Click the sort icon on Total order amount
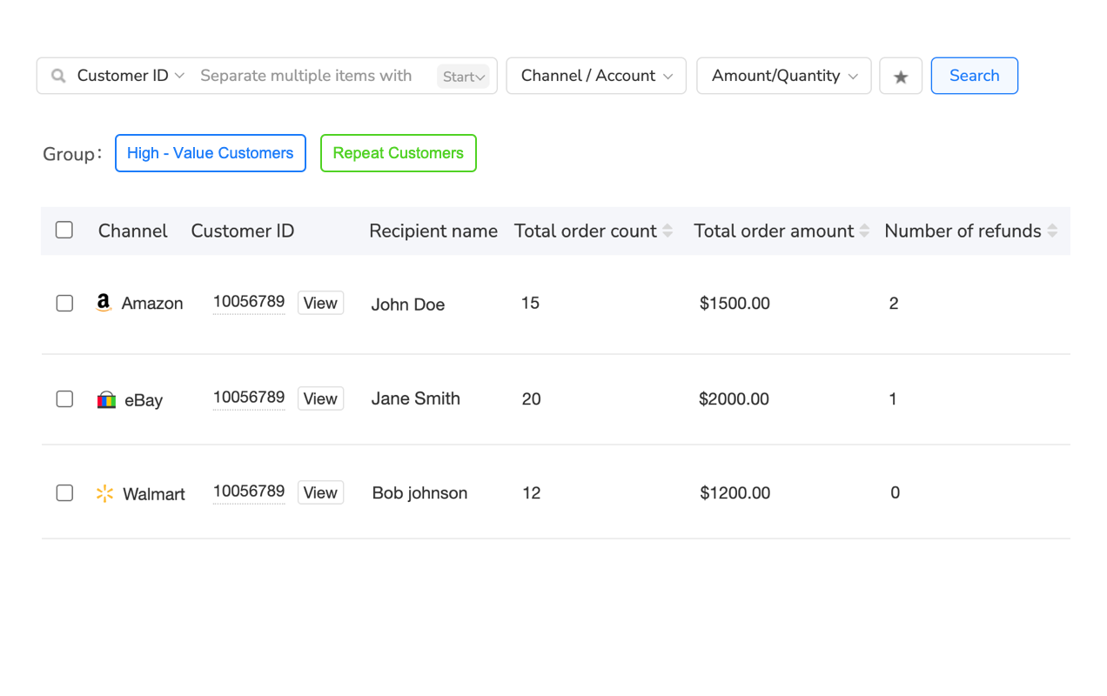This screenshot has height=696, width=1107. [x=865, y=231]
